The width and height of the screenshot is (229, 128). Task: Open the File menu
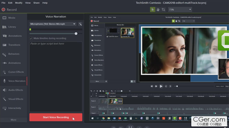[x=3, y=3]
